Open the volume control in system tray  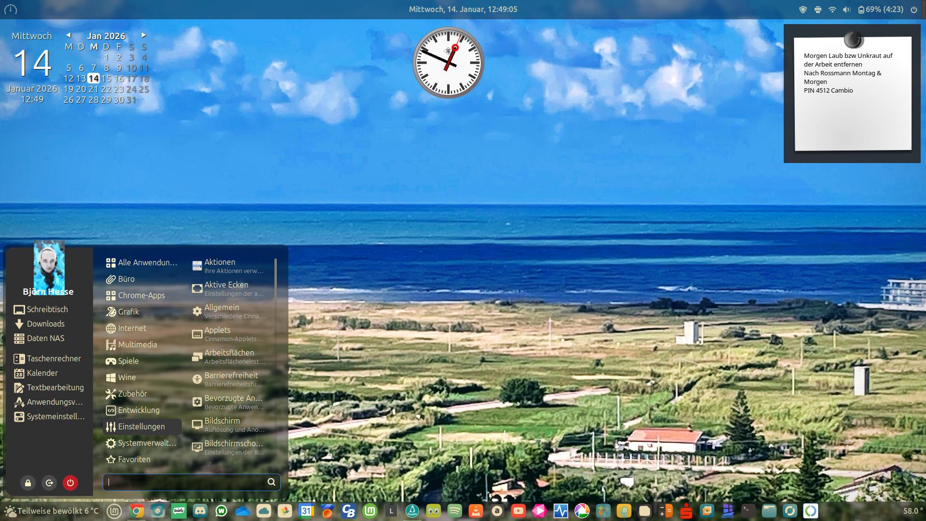(846, 10)
